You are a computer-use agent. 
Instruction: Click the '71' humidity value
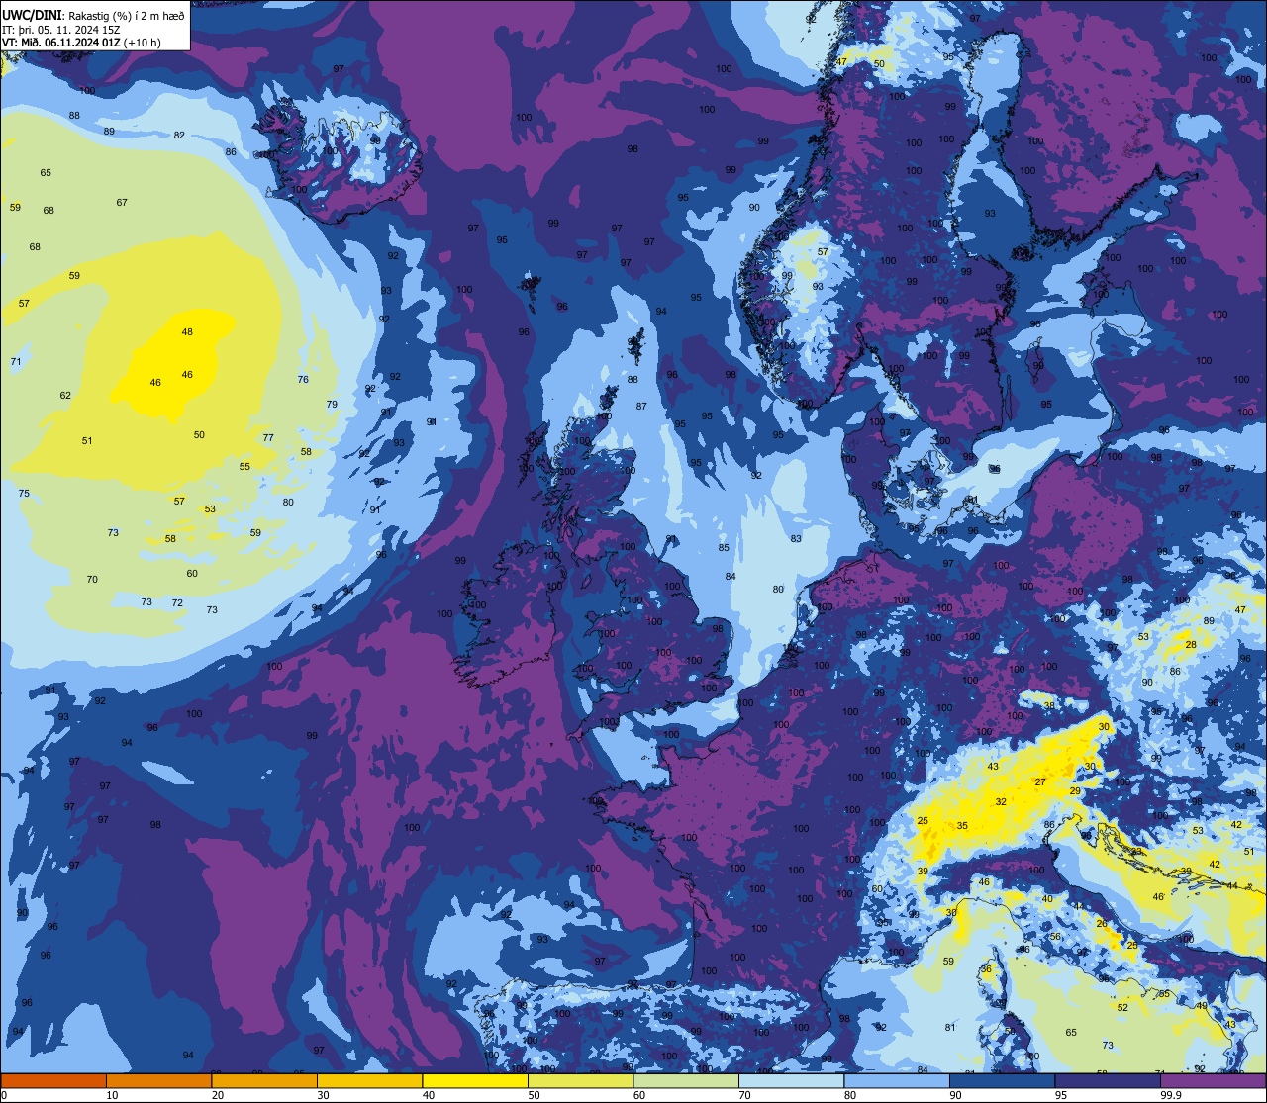(x=16, y=362)
